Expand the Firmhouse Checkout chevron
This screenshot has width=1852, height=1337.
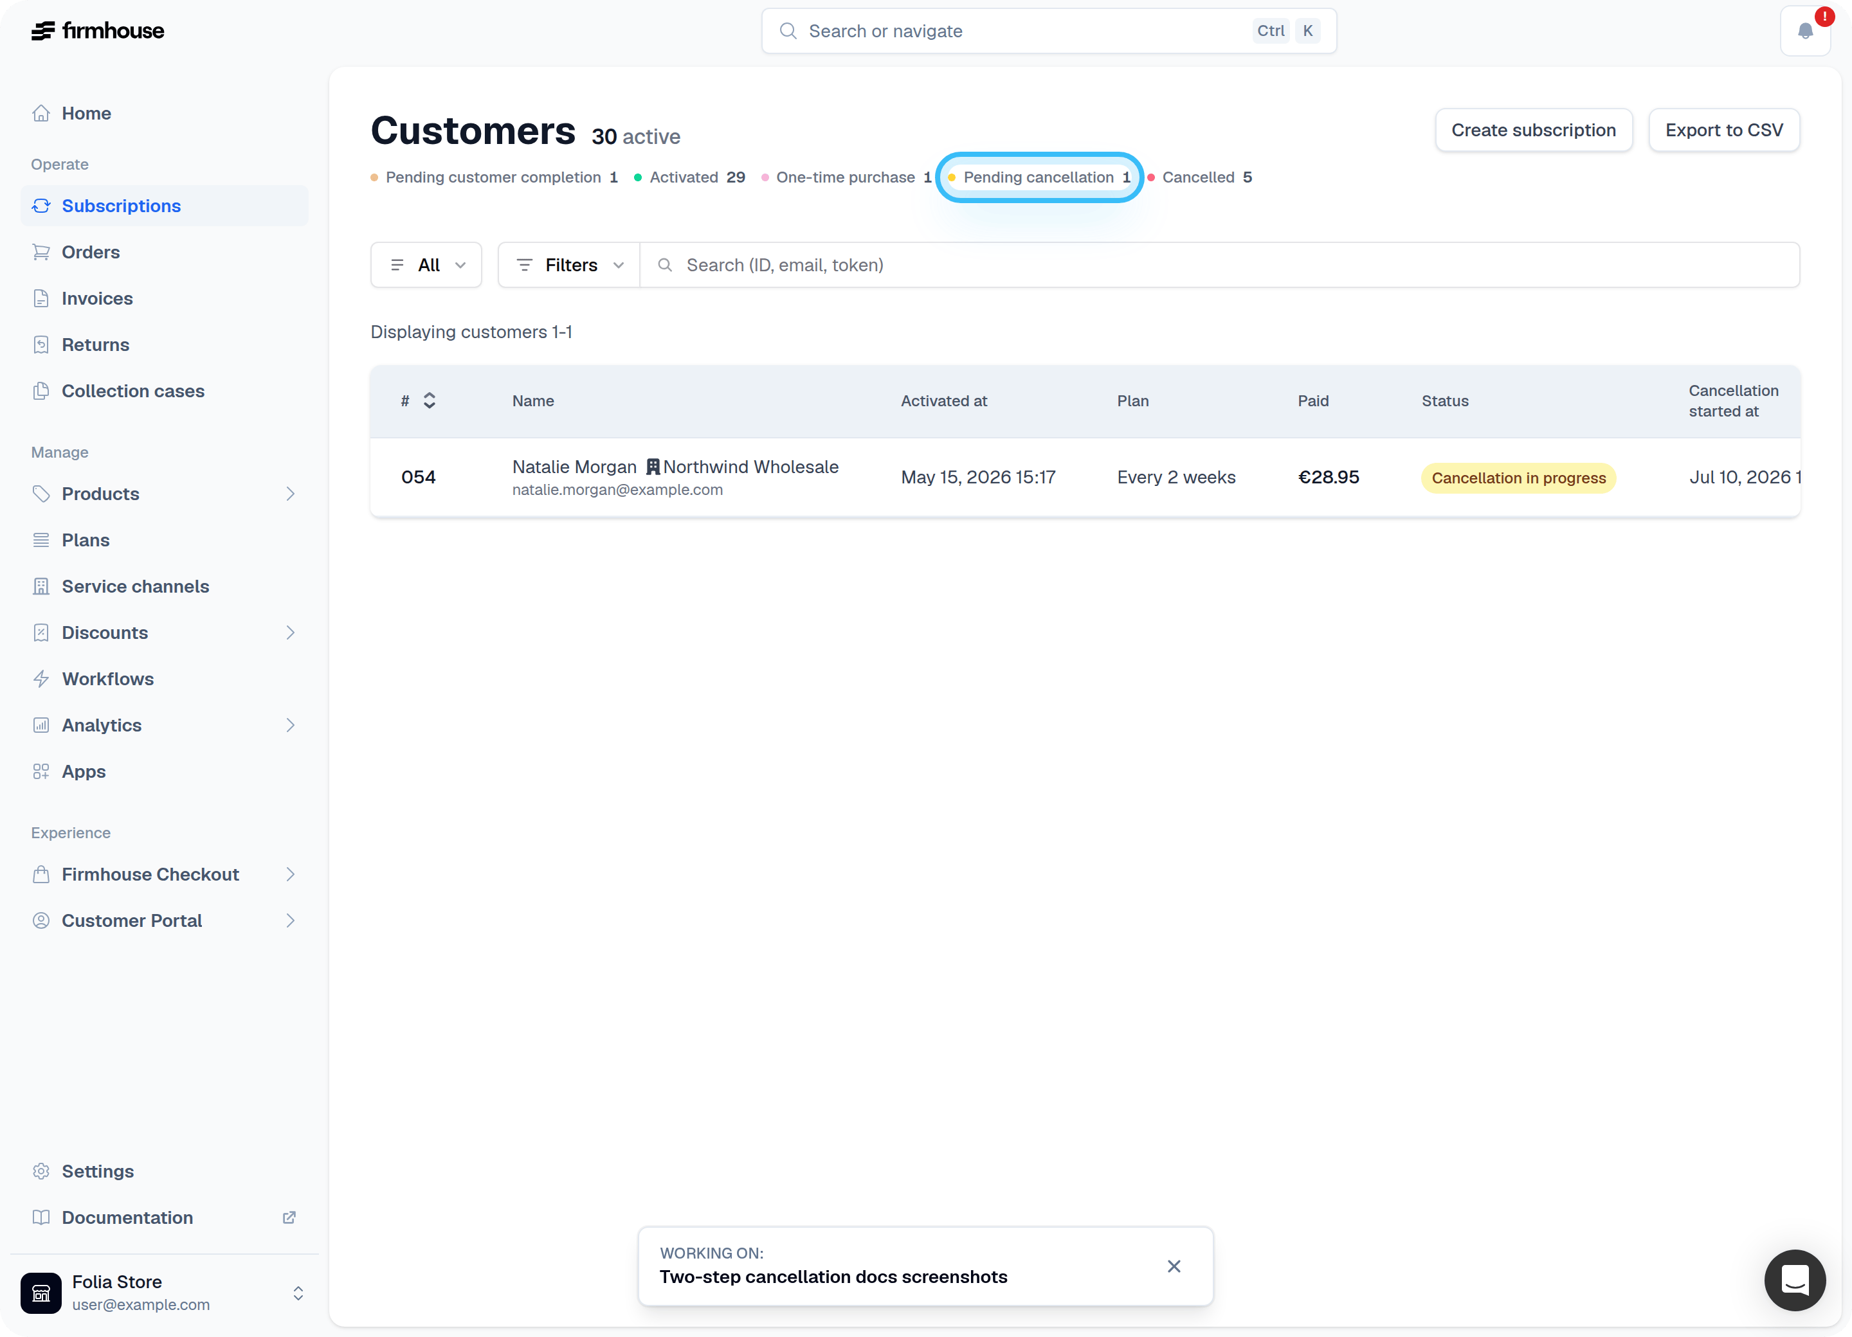pyautogui.click(x=290, y=874)
